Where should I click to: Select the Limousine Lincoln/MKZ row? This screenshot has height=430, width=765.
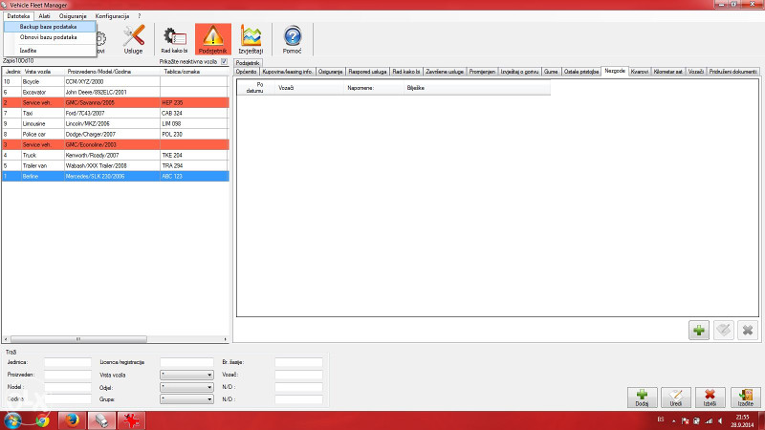tap(116, 124)
